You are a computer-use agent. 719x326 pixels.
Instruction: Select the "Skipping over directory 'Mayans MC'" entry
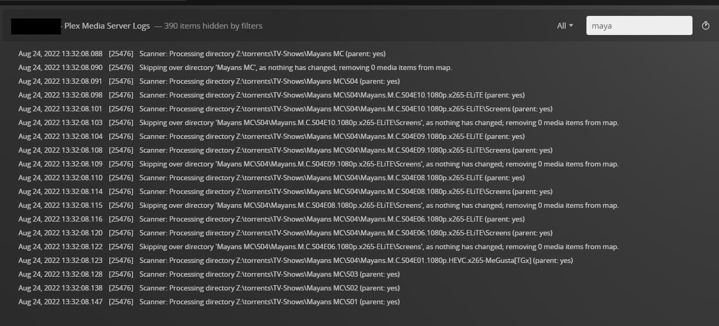(x=295, y=67)
